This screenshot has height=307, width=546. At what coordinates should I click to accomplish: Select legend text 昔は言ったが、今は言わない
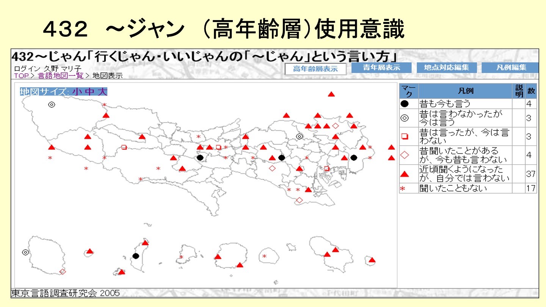[464, 136]
